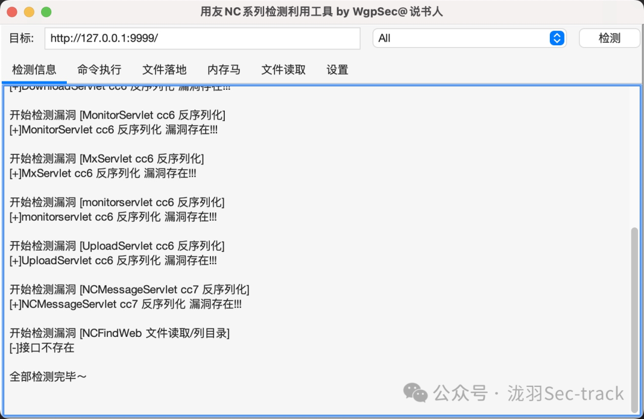This screenshot has width=644, height=419.
Task: Click line '开始检测漏洞 [NCFindWeb 文件读取/列目录]'
Action: [119, 333]
